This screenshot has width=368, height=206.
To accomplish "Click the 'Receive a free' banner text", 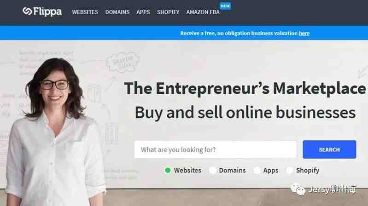I will coord(239,33).
